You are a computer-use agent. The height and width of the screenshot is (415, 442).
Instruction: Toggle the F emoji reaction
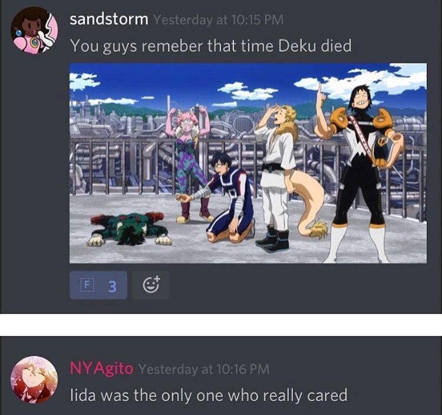[98, 285]
